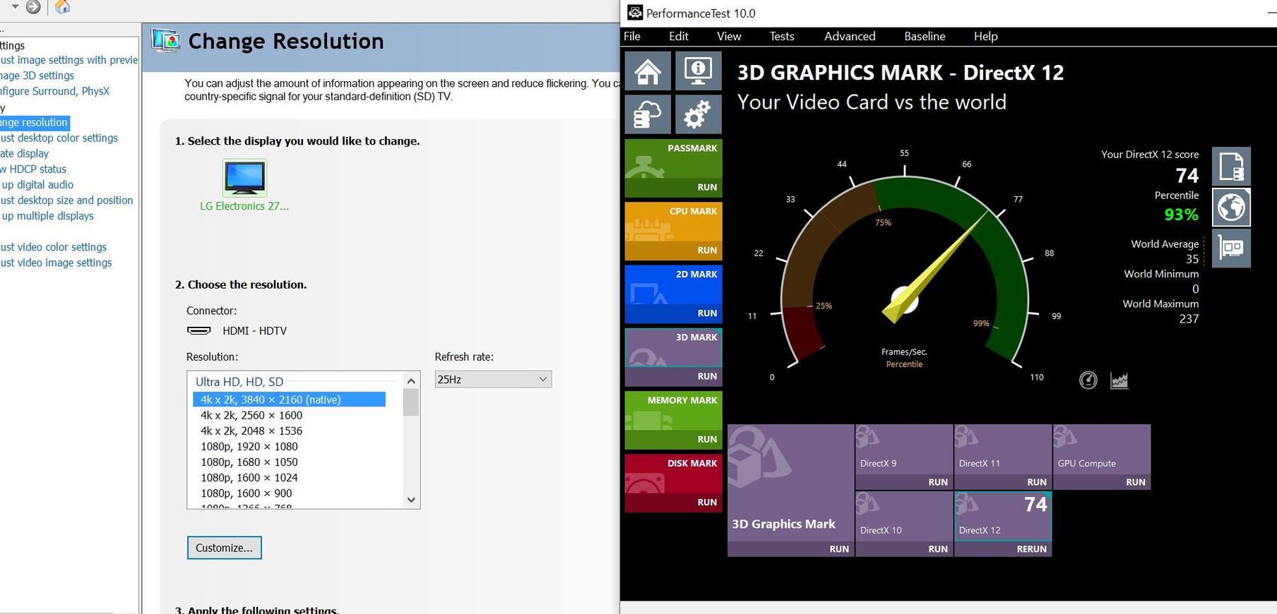Select 1080p, 1680 × 1050 resolution
This screenshot has width=1277, height=614.
pyautogui.click(x=249, y=462)
